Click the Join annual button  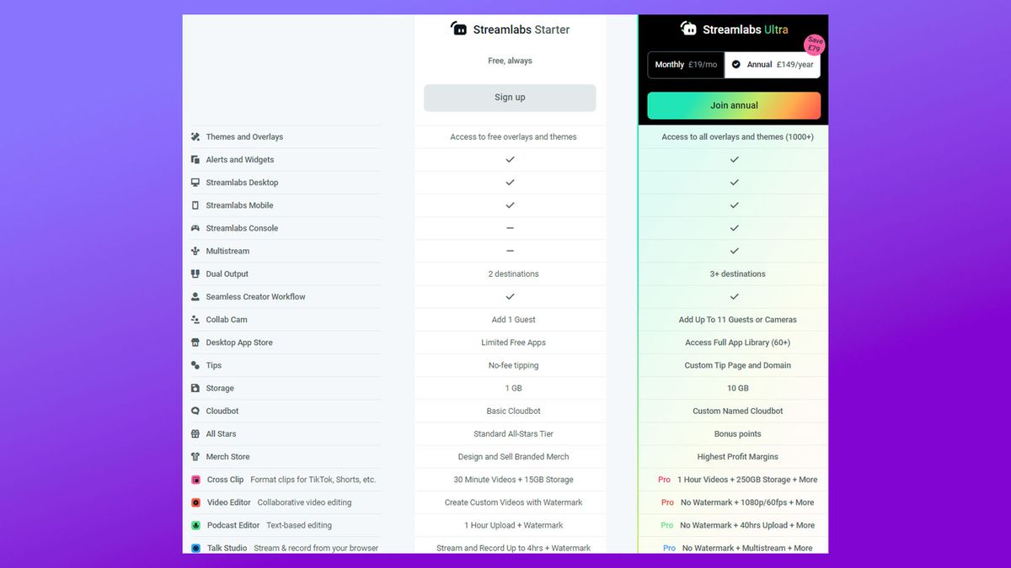coord(733,105)
